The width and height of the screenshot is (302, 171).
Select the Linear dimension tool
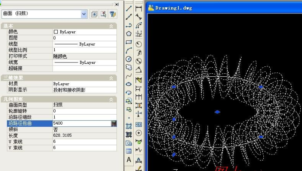click(139, 9)
